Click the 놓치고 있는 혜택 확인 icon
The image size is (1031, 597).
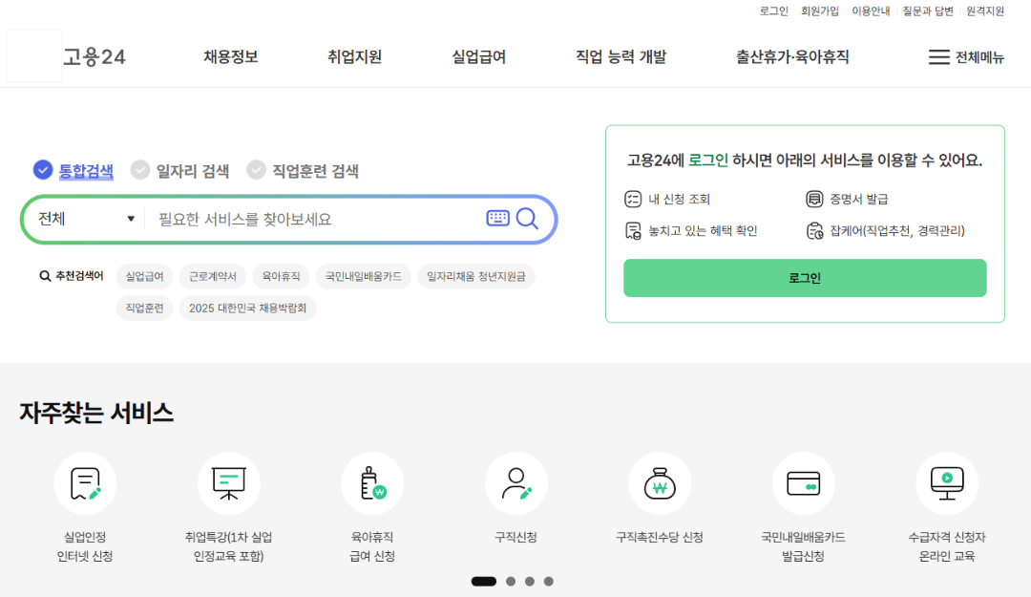click(x=633, y=231)
